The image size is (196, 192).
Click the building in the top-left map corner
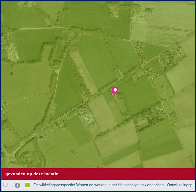click(x=28, y=3)
